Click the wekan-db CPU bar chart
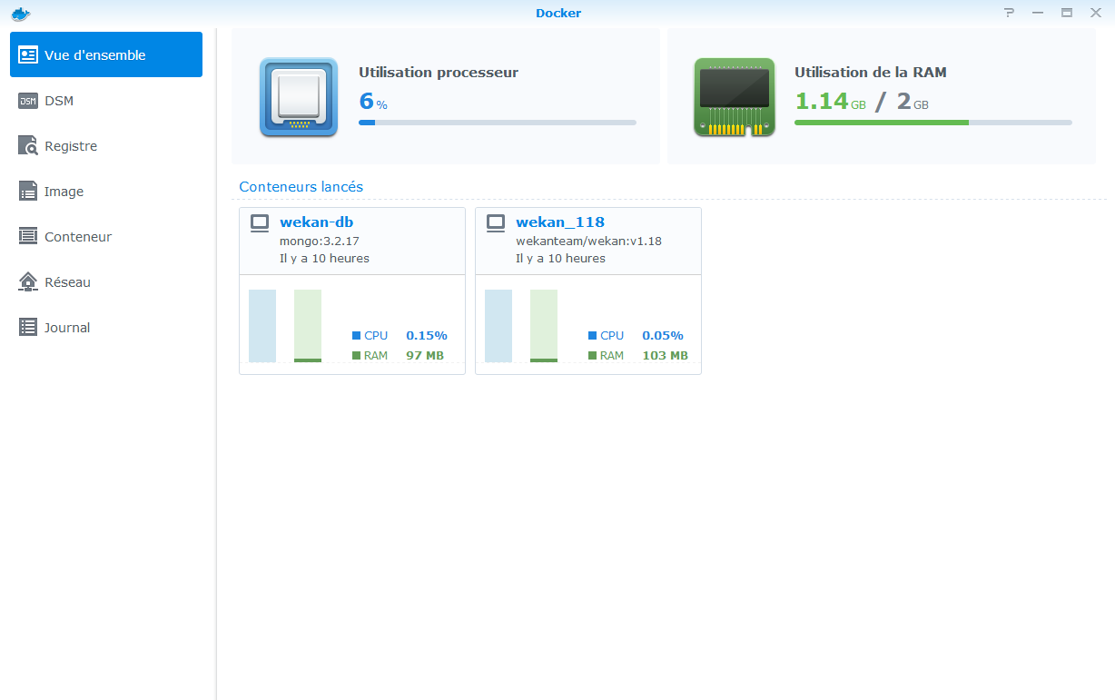The image size is (1115, 700). coord(262,326)
